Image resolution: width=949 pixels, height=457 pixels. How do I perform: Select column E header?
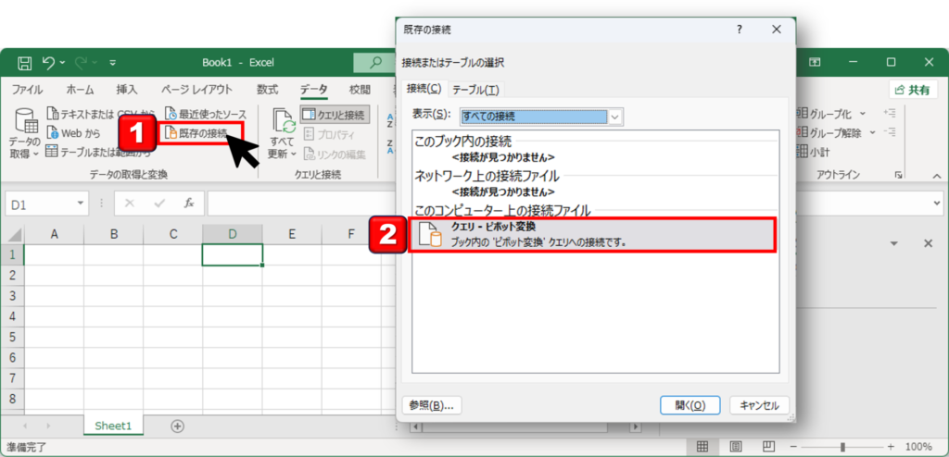292,234
